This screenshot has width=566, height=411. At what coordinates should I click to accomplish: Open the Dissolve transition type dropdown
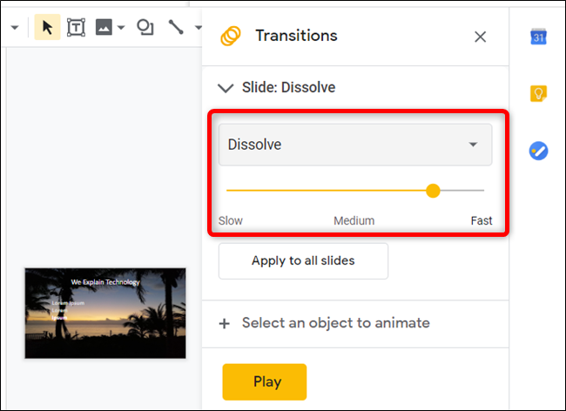[354, 145]
